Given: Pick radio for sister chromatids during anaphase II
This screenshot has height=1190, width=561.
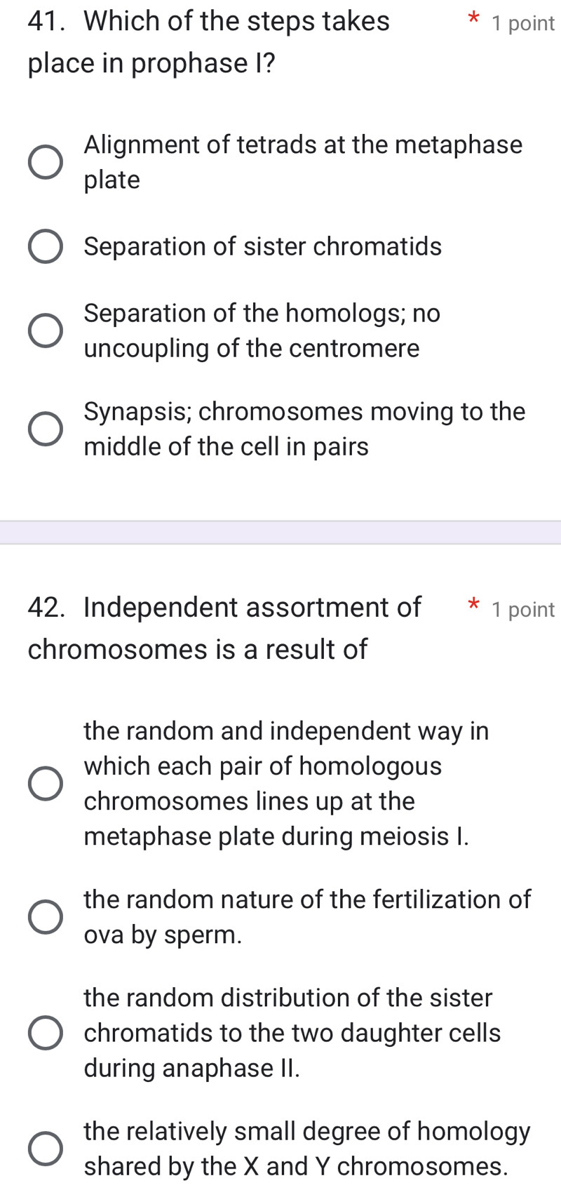Looking at the screenshot, I should (x=46, y=1033).
